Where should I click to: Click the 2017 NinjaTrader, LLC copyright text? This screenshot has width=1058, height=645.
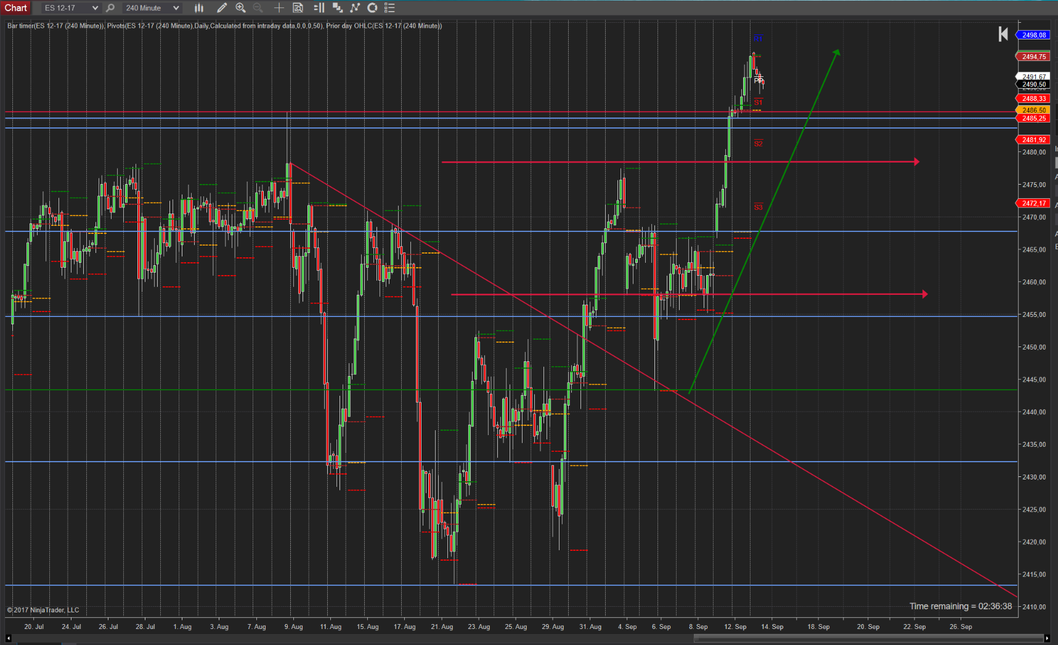(x=43, y=610)
